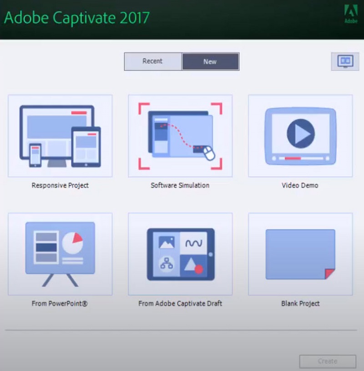Click the play symbol in the Video Demo thumbnail

click(301, 133)
